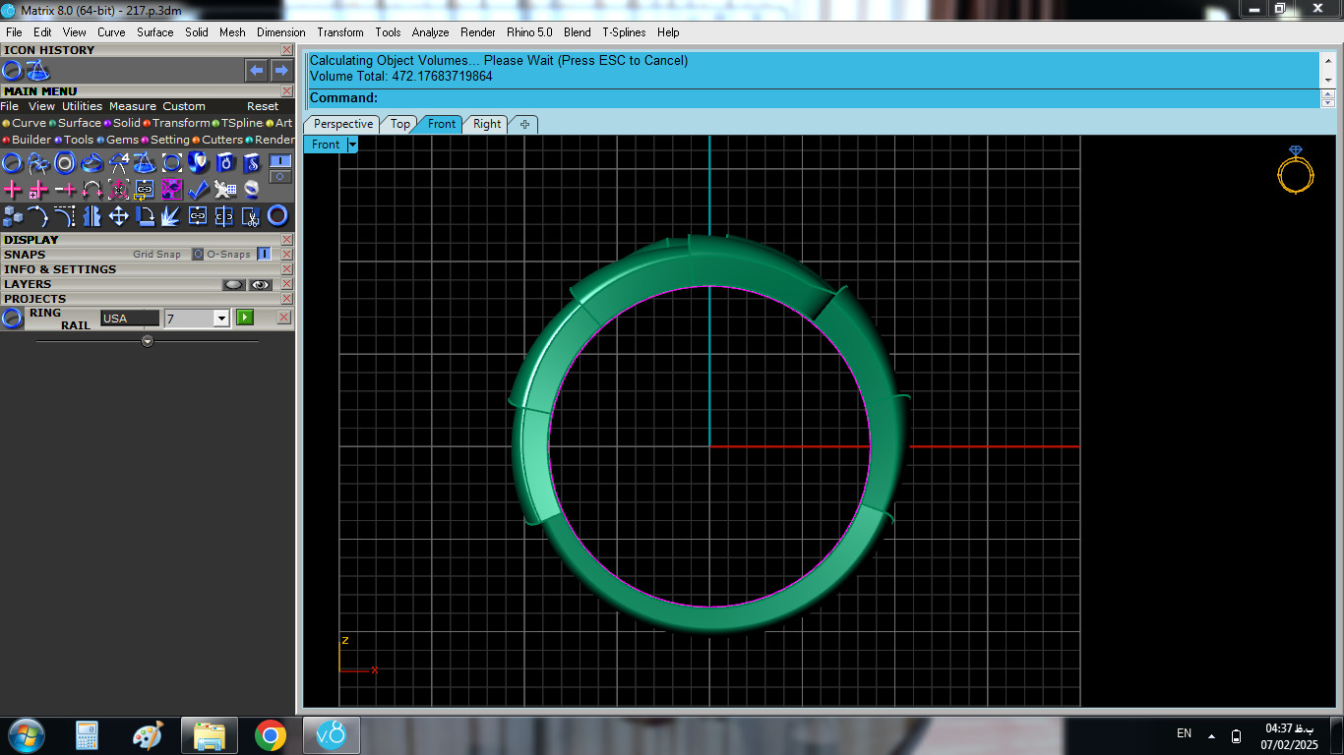Click the collapse arrow below Ring Rail panel
Viewport: 1344px width, 755px height.
coord(148,341)
